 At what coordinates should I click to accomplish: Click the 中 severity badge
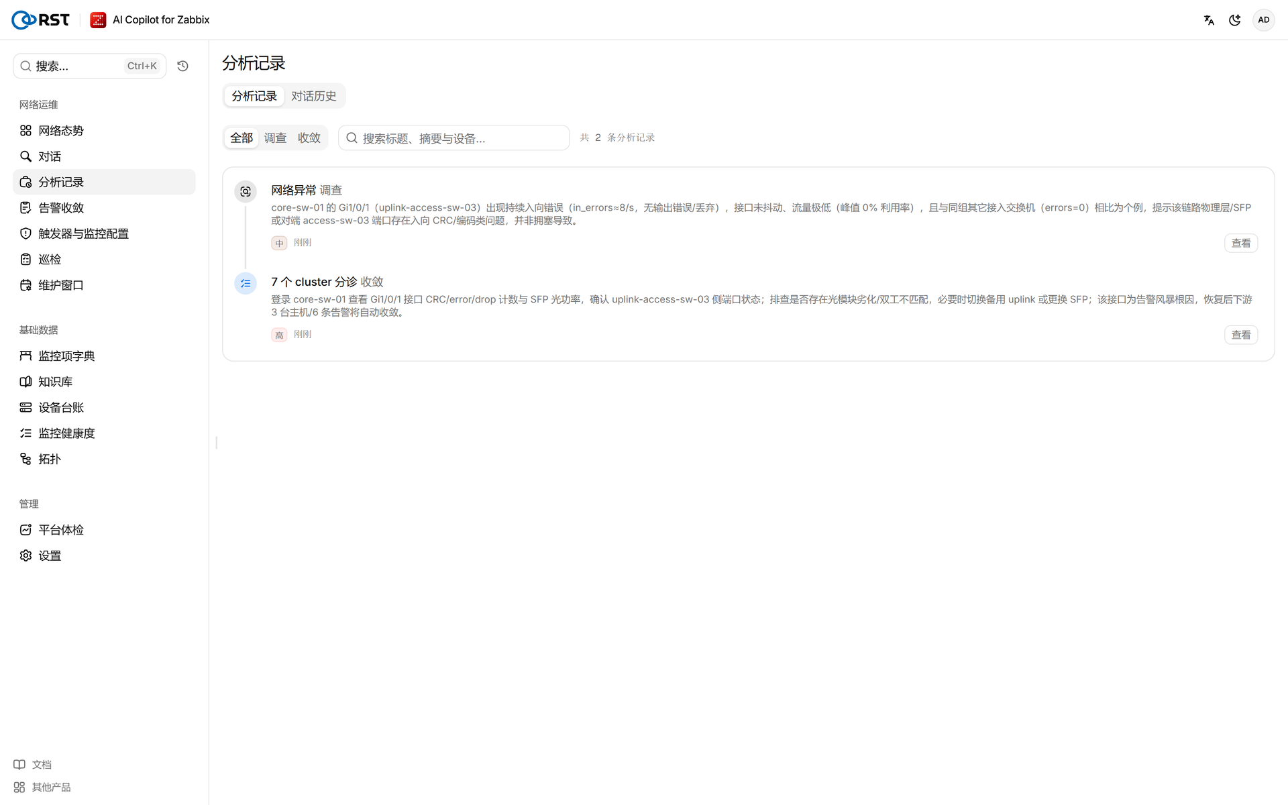click(x=279, y=243)
